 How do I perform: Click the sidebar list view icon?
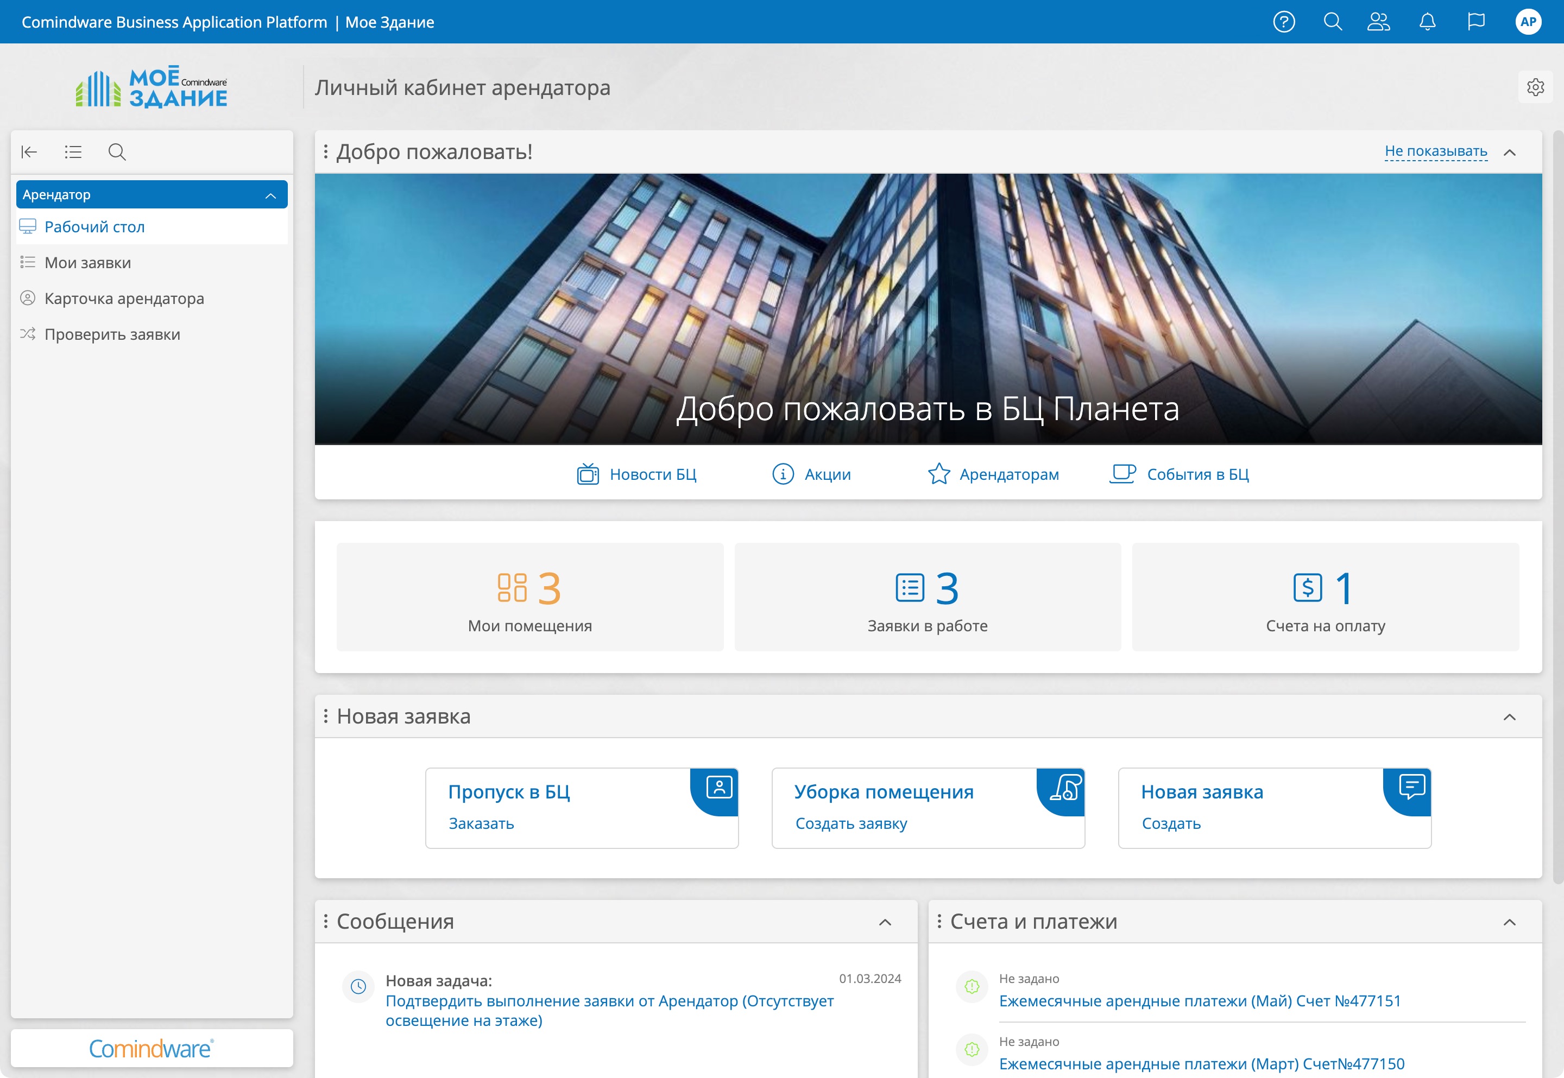point(73,152)
